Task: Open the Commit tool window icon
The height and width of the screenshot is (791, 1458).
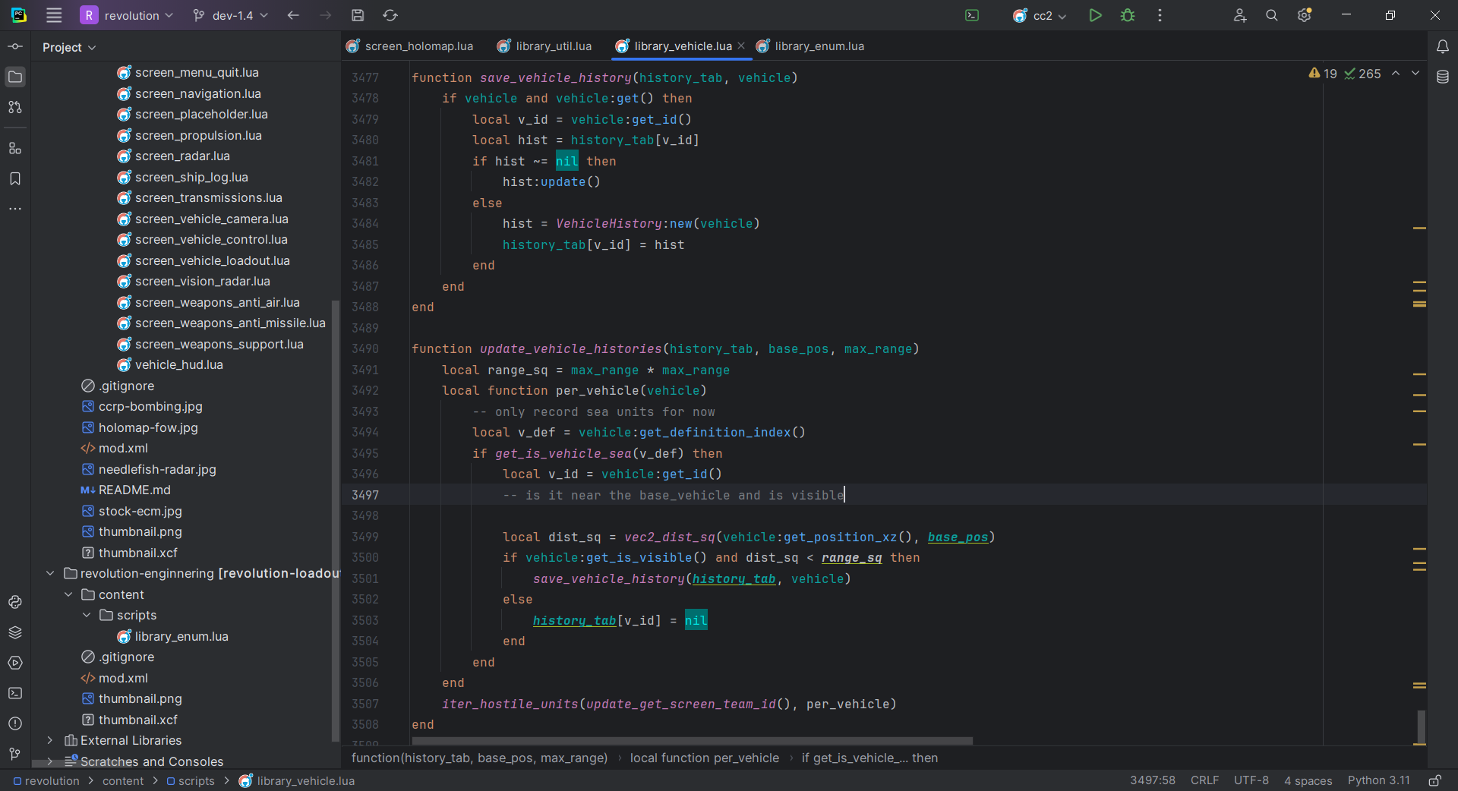Action: 15,46
